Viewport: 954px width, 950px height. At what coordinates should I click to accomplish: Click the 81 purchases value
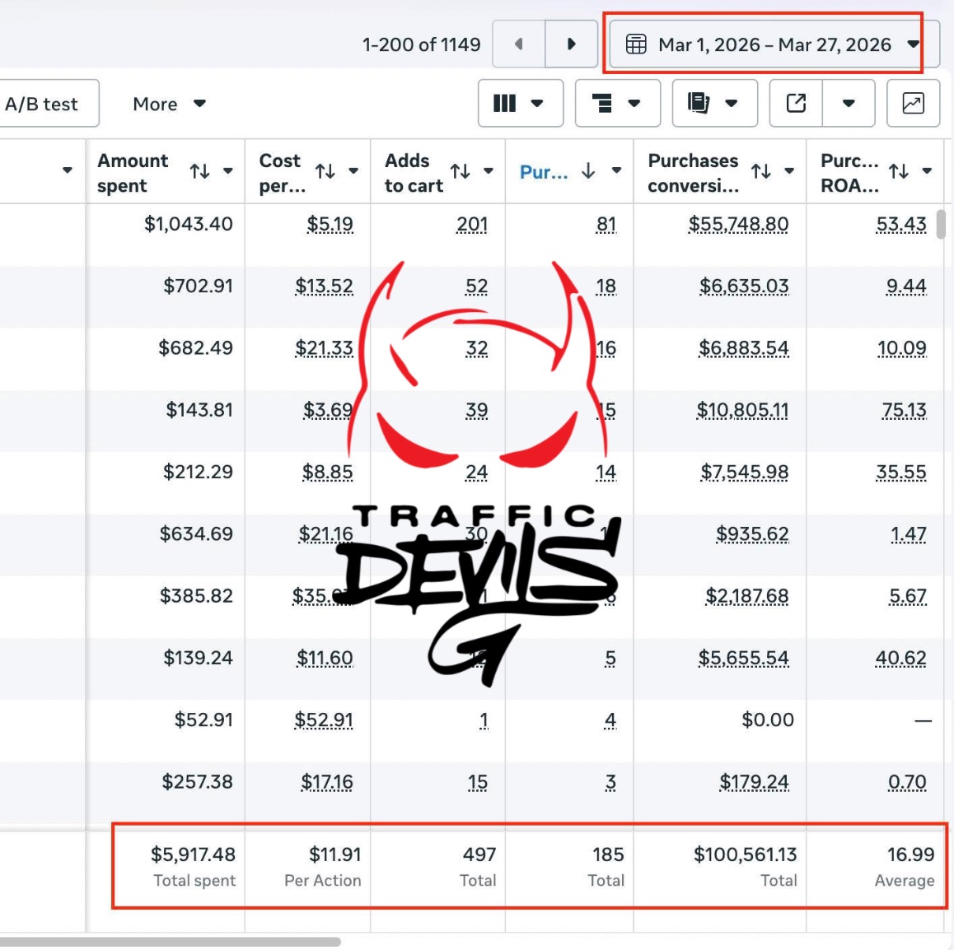[x=606, y=224]
